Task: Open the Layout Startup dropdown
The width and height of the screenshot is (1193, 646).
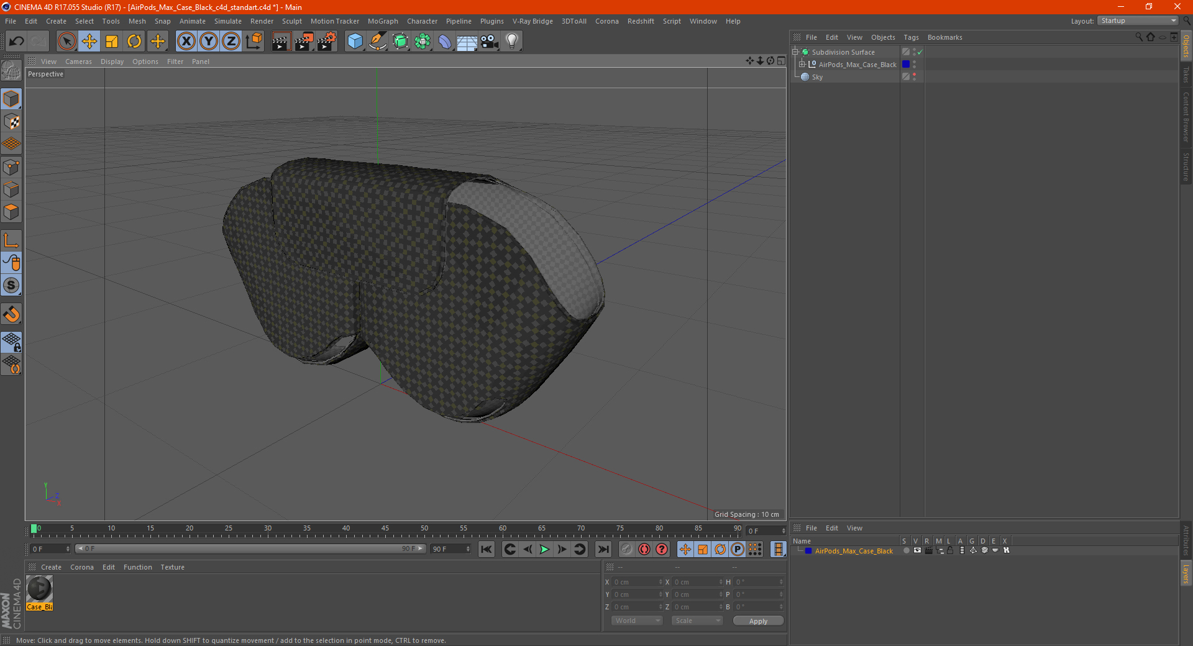Action: click(x=1138, y=20)
